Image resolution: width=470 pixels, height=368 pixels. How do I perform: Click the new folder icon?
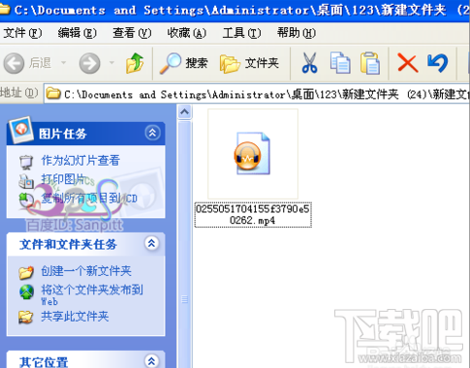coord(26,272)
